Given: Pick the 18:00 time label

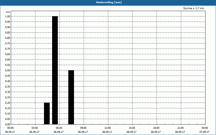Looking at the screenshot, I should (x=156, y=128).
